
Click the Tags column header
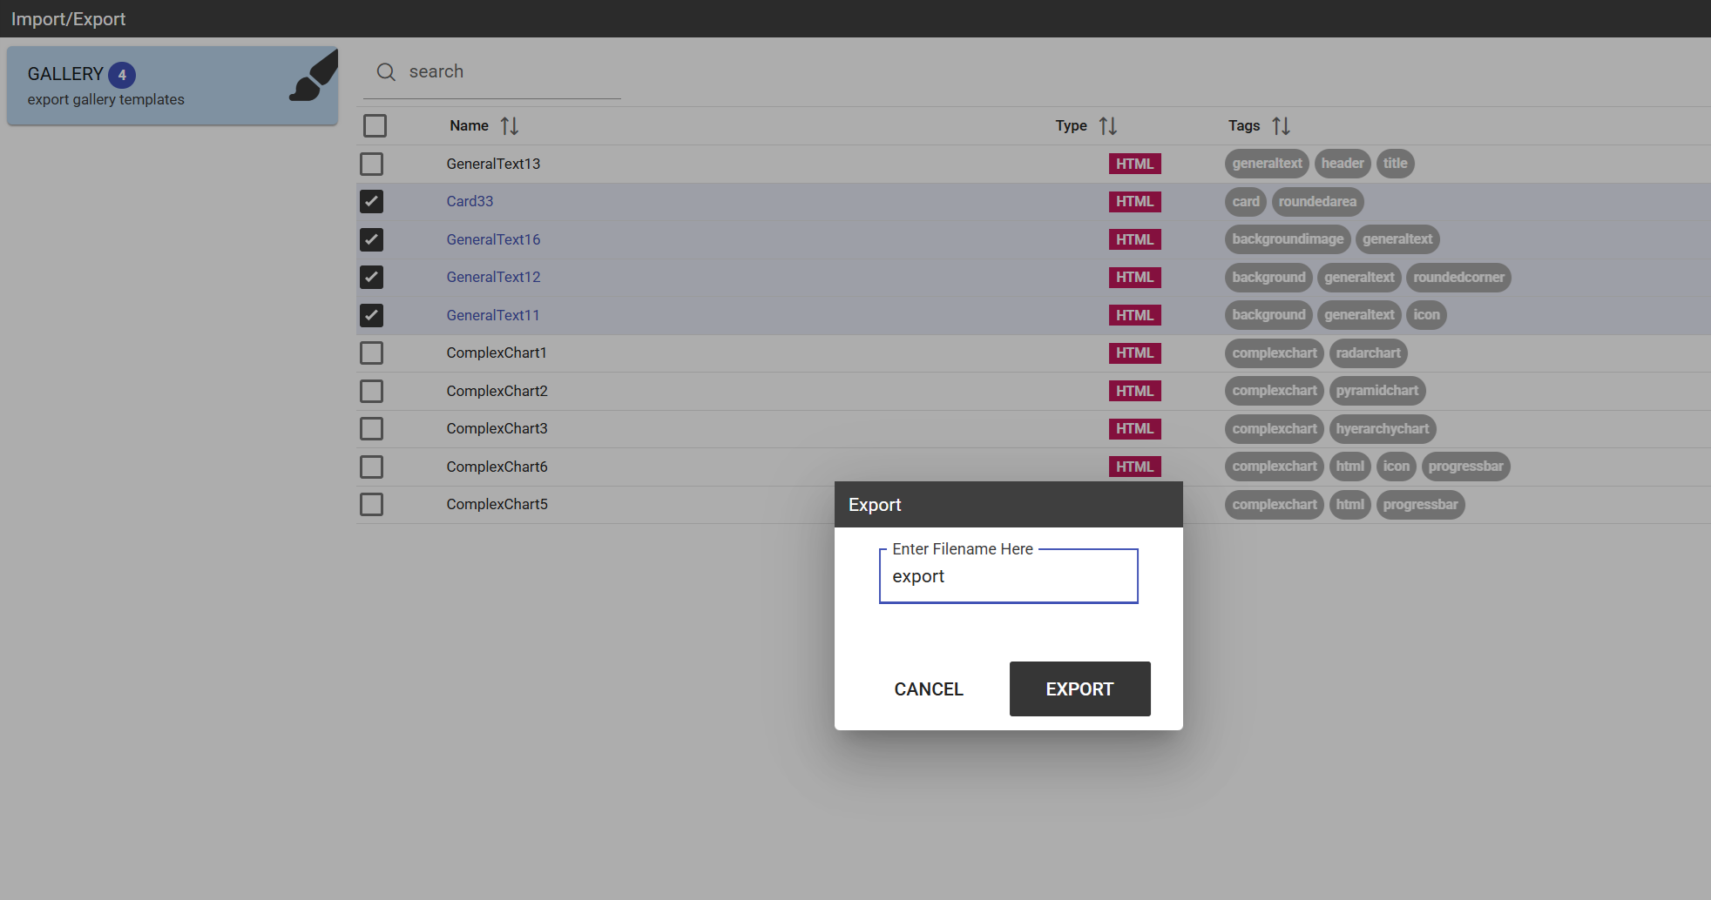point(1244,126)
